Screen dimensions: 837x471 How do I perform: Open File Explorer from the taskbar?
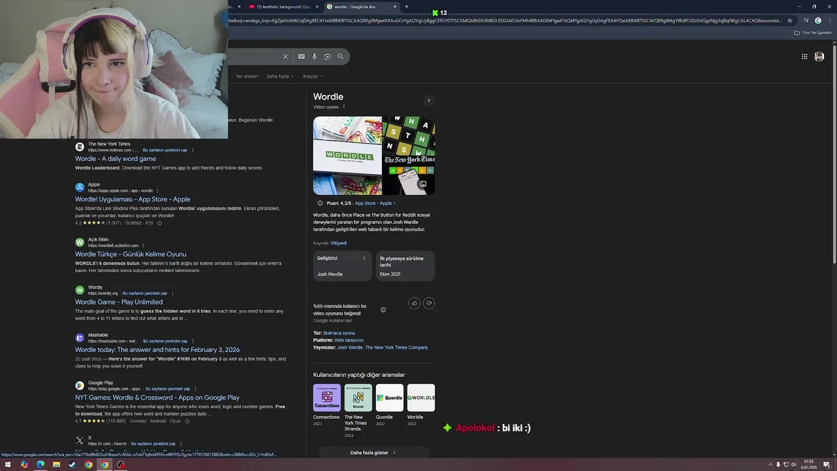(56, 464)
